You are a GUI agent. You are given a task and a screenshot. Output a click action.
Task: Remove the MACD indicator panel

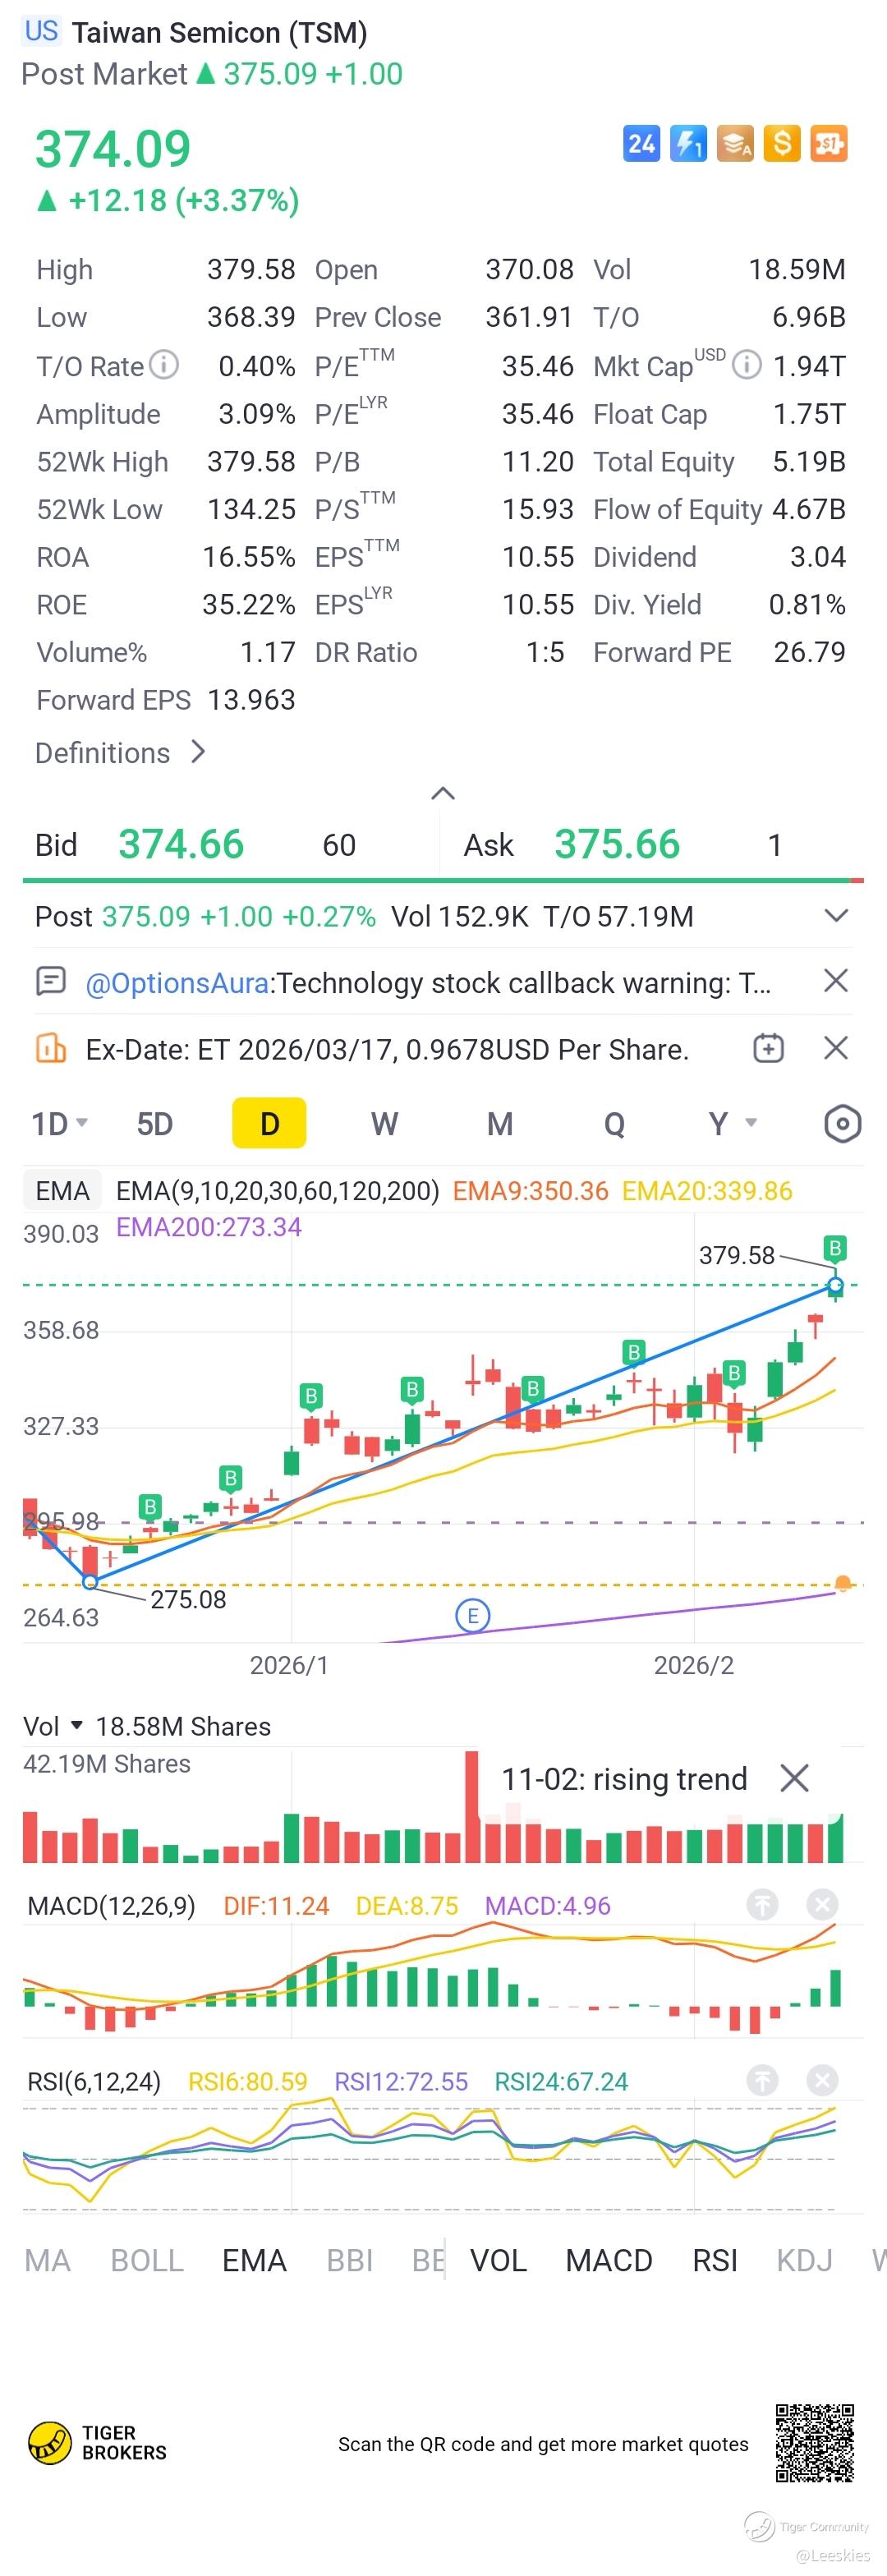(x=822, y=1905)
